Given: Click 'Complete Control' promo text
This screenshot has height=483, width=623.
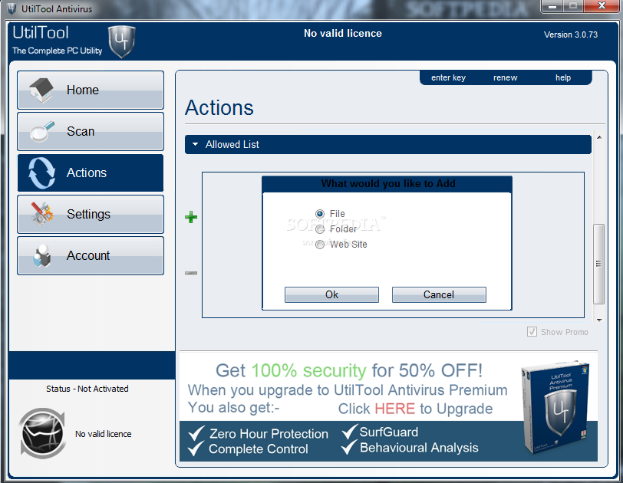Looking at the screenshot, I should click(x=259, y=449).
